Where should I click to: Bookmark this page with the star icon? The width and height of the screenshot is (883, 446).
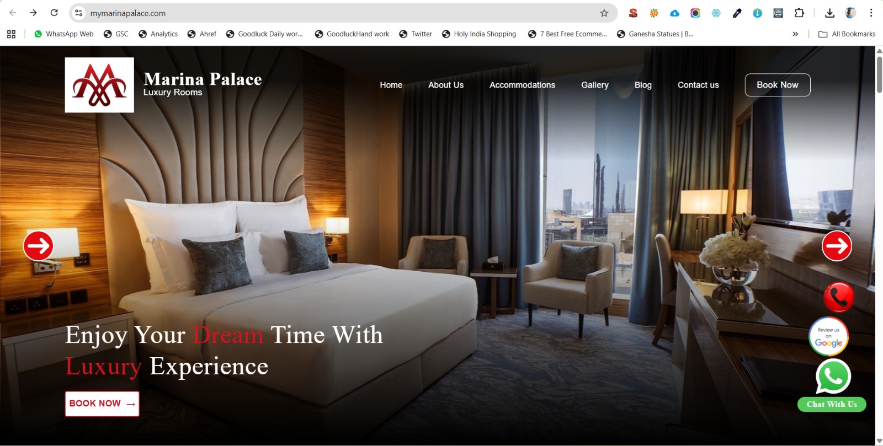604,13
